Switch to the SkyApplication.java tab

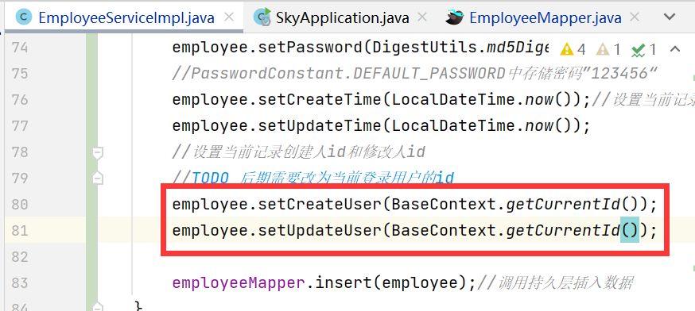342,17
